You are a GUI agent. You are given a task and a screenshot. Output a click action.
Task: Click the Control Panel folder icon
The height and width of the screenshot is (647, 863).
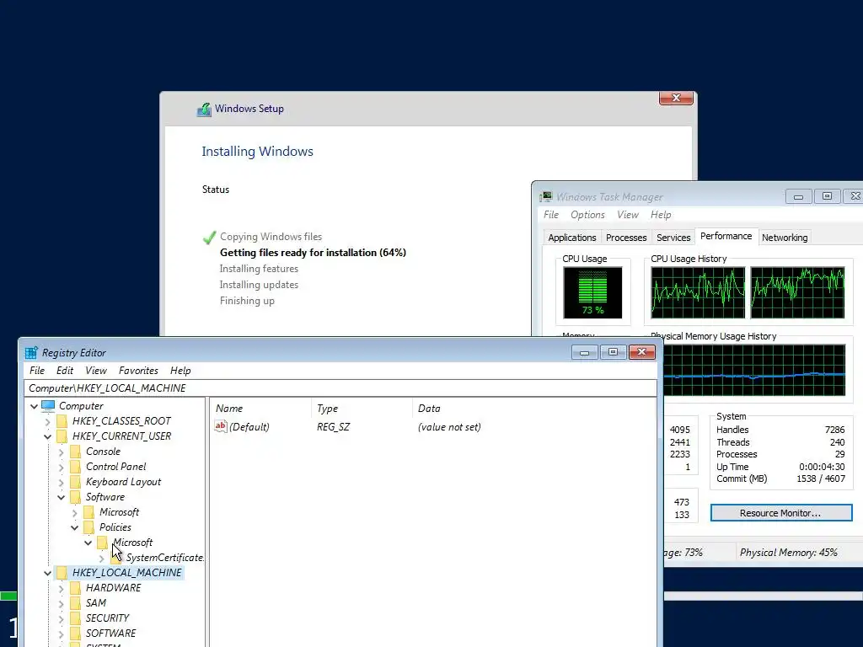[75, 467]
